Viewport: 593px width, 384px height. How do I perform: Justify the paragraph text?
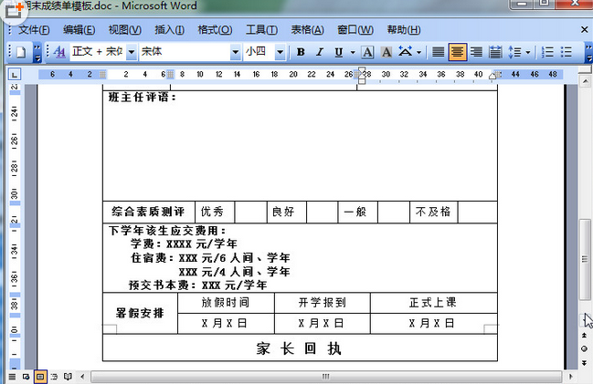tap(438, 52)
